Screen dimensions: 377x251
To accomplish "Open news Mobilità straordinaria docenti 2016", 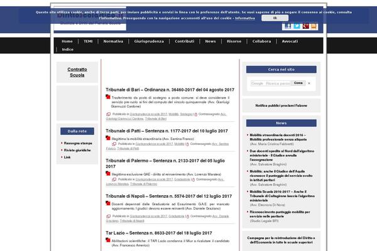I will tap(278, 137).
